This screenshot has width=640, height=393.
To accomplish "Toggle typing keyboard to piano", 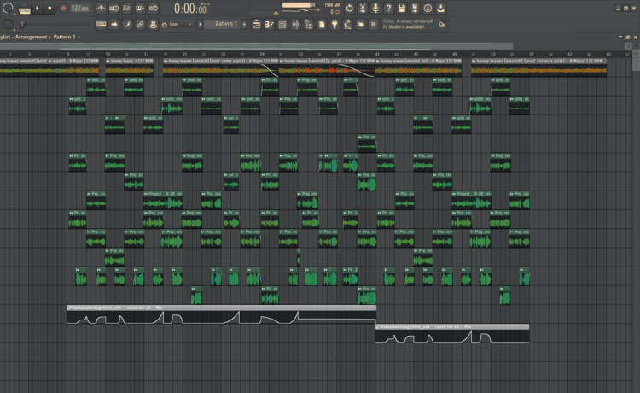I will [101, 25].
